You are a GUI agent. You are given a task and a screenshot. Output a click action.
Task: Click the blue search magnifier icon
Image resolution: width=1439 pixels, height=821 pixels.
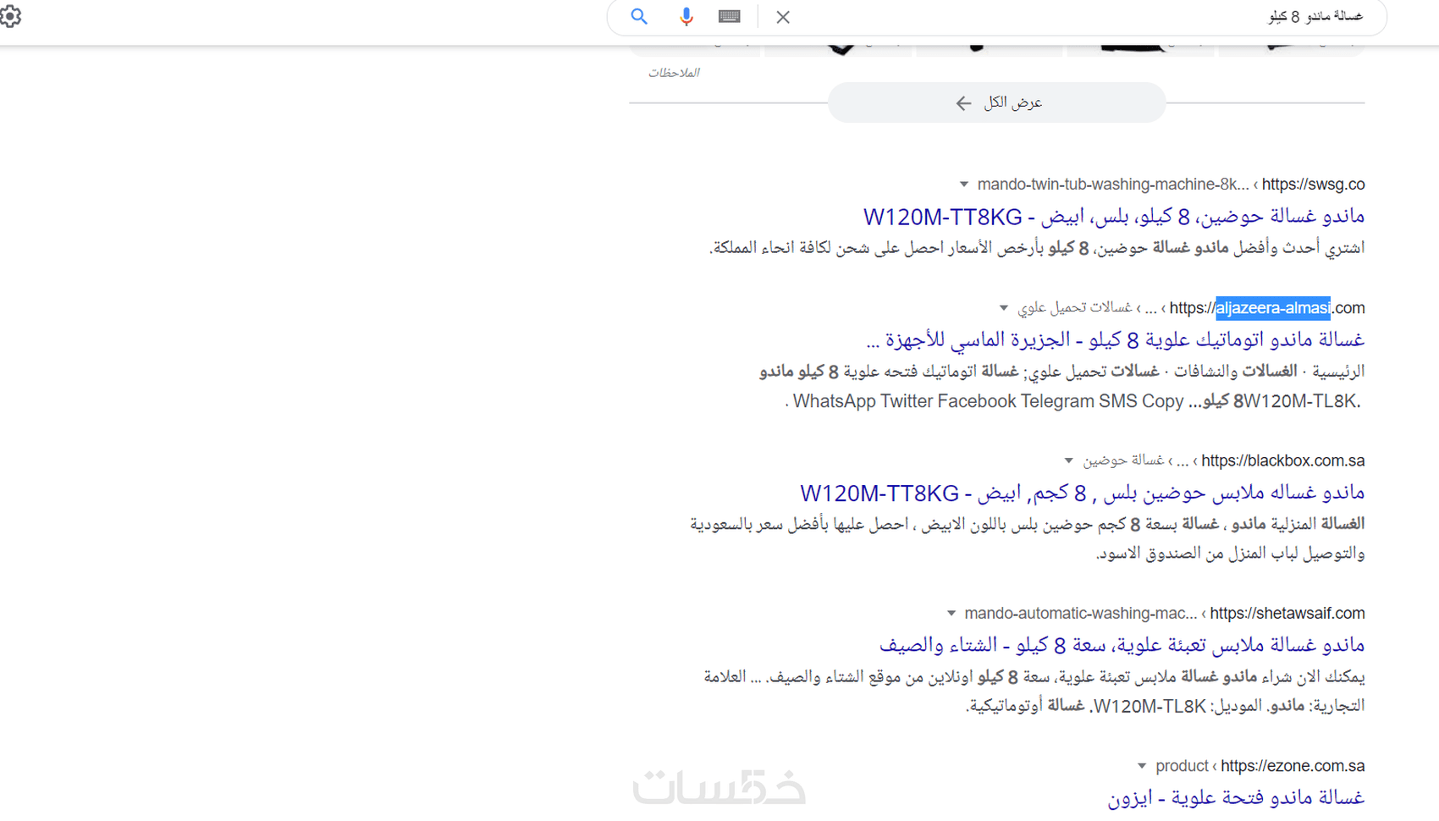[639, 16]
